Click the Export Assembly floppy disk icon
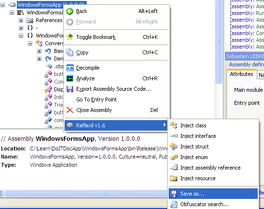 (70, 89)
